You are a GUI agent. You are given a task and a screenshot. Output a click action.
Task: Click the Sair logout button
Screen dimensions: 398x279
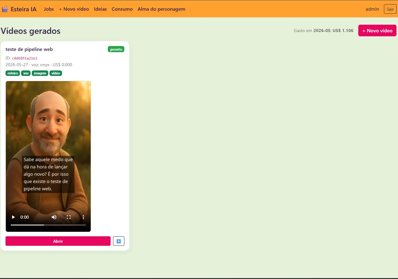click(x=390, y=9)
